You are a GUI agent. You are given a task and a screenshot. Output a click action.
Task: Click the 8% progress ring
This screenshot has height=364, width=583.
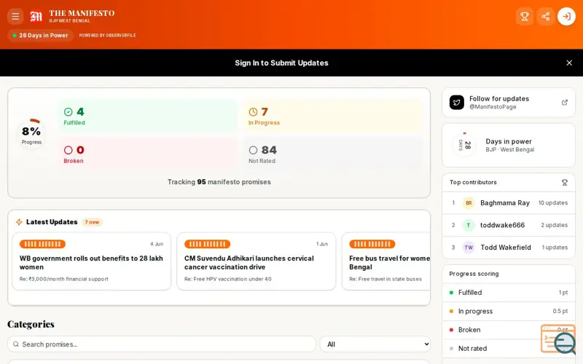coord(31,132)
